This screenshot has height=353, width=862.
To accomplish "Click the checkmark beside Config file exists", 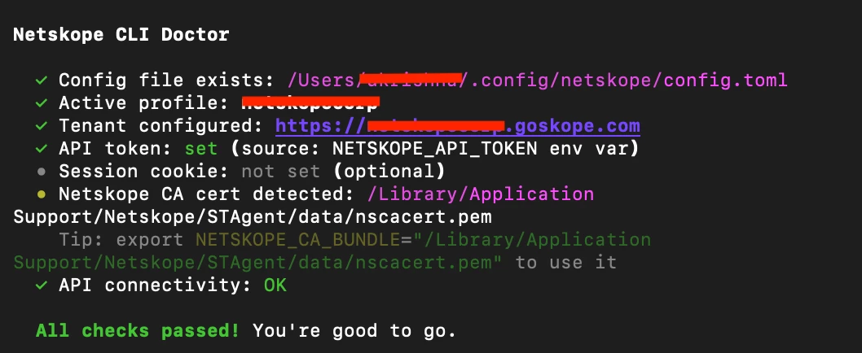I will 42,81.
